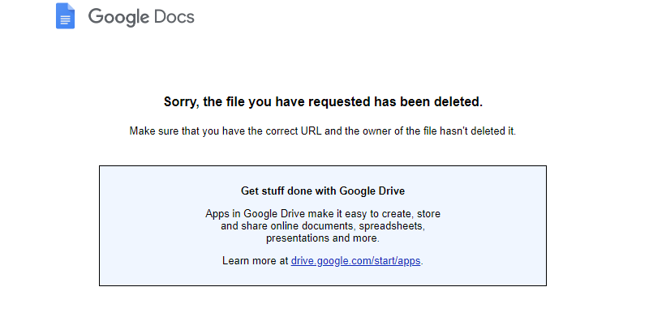Open the drive.google.com/start/apps link

pos(355,261)
